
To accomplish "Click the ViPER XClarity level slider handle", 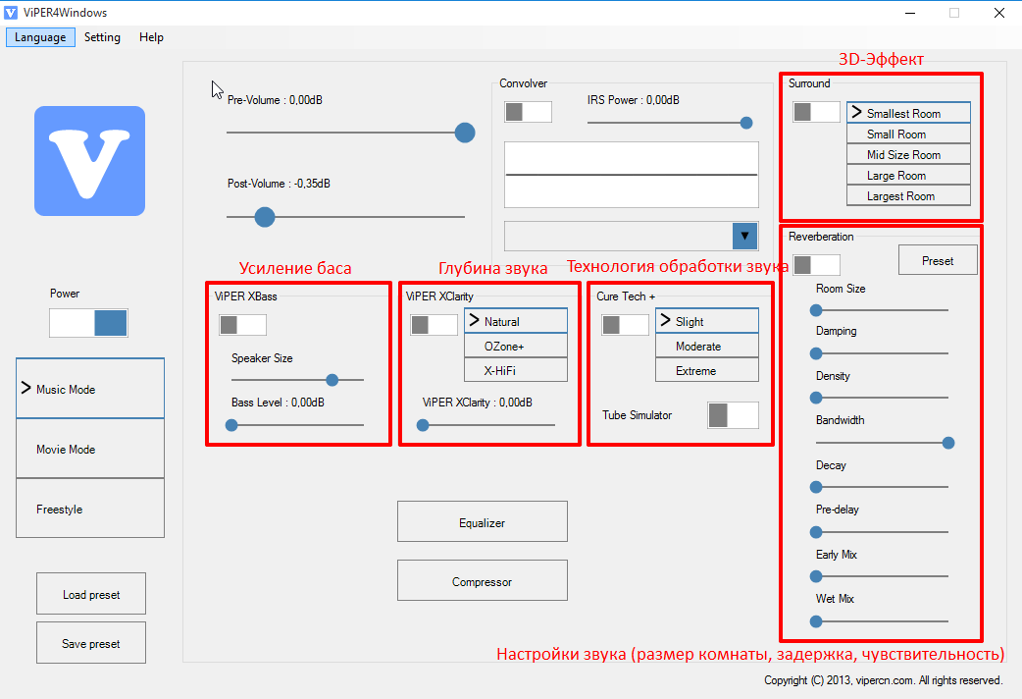I will point(423,425).
